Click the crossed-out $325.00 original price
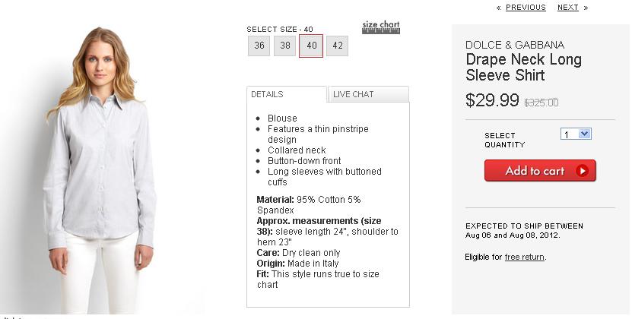 point(541,103)
